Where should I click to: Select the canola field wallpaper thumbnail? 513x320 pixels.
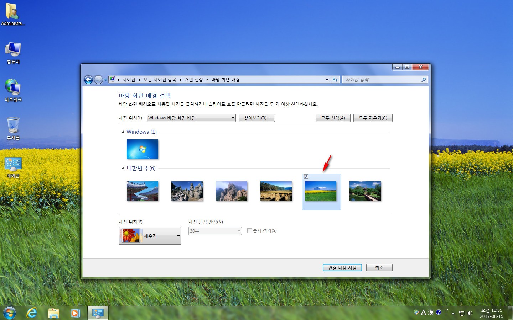coord(321,191)
